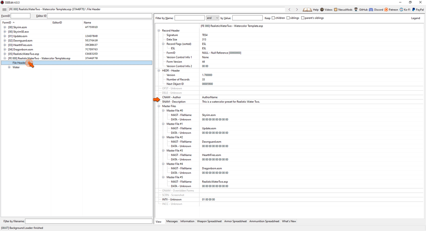Click the record path address bar
The height and width of the screenshot is (231, 426).
[x=146, y=9]
